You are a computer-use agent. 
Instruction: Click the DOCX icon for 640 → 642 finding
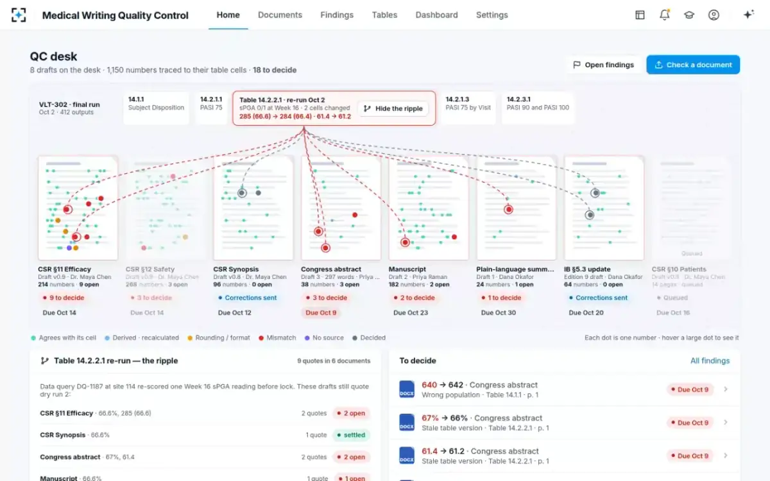pos(407,389)
